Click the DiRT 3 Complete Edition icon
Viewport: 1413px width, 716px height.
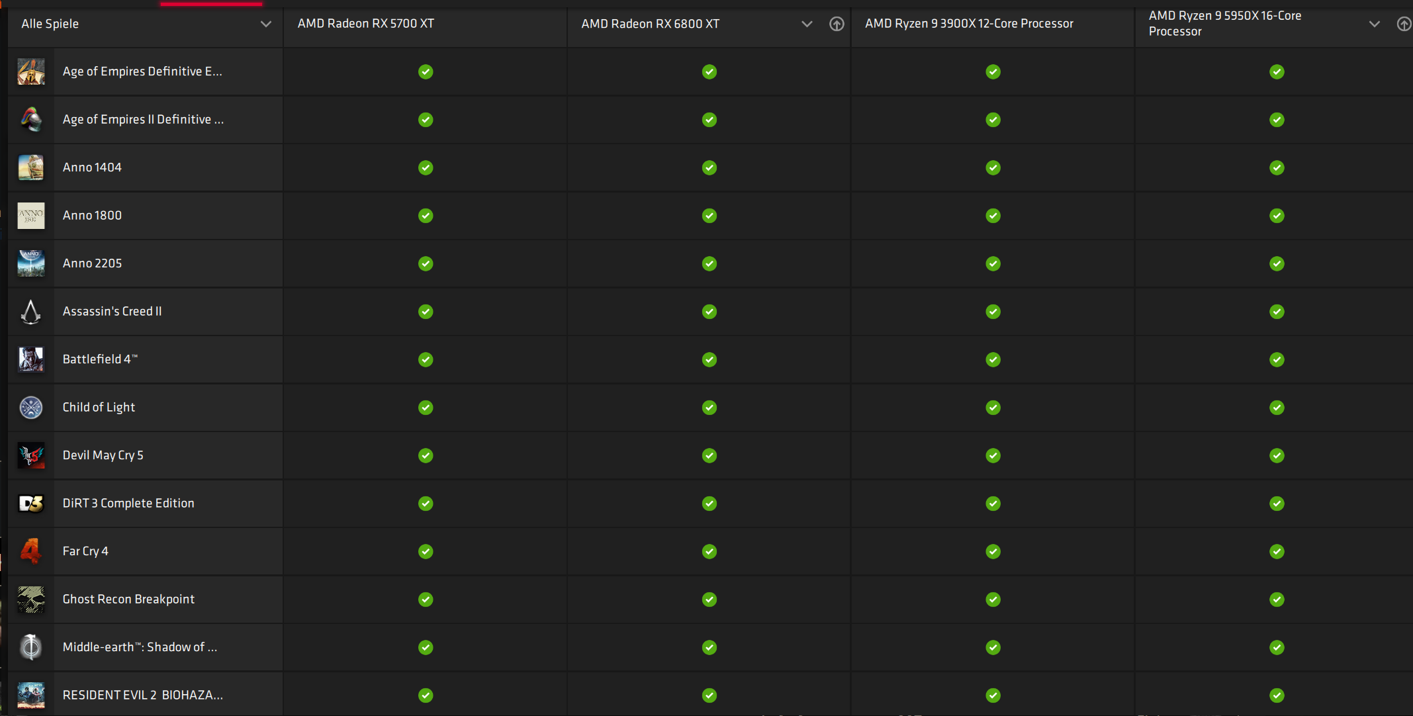click(31, 504)
